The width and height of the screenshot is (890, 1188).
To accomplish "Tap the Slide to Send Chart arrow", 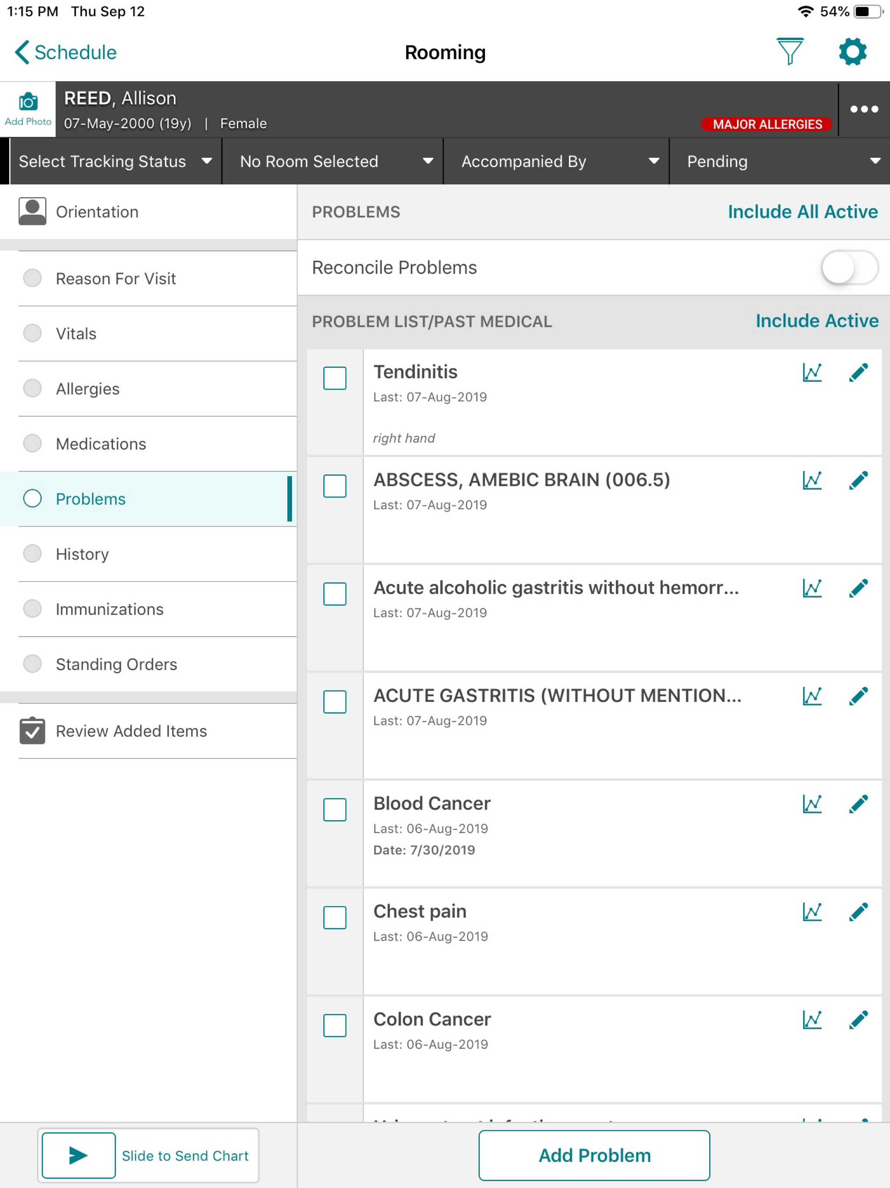I will (x=78, y=1155).
